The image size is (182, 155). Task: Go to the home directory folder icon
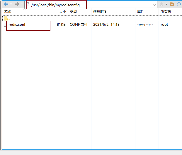point(172,4)
